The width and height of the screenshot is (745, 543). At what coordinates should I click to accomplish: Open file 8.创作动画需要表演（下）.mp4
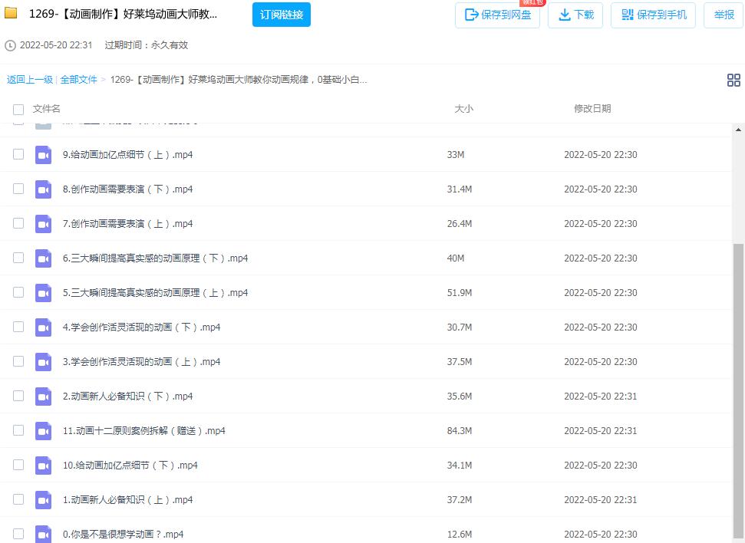click(x=128, y=189)
